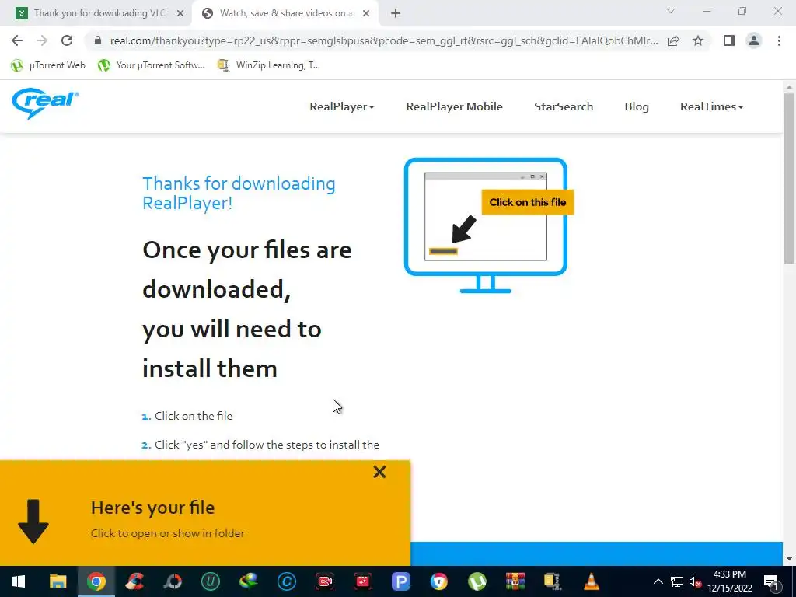Launch VLC media player from taskbar
Image resolution: width=796 pixels, height=597 pixels.
(x=591, y=581)
